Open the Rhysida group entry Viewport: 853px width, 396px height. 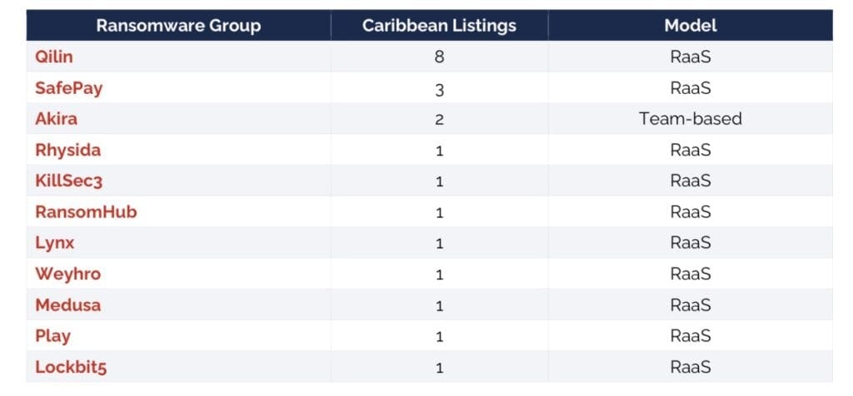coord(67,151)
